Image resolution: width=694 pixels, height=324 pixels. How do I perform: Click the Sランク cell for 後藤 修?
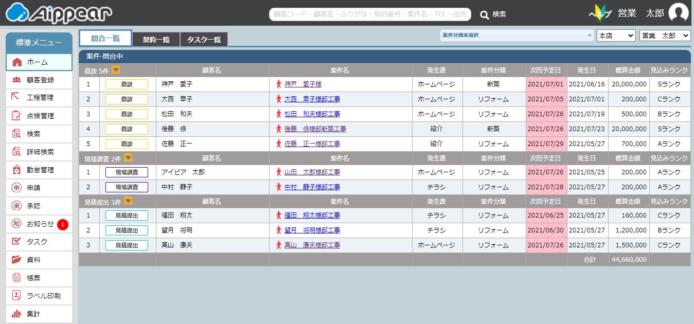pos(669,129)
